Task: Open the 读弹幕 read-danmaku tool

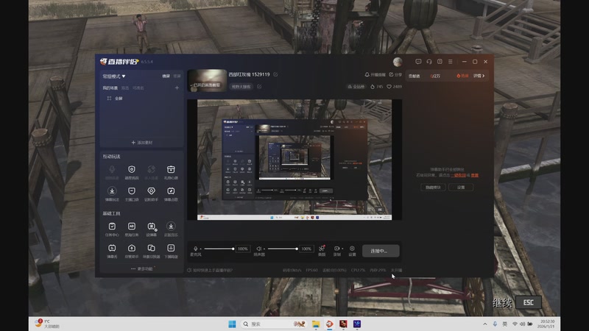Action: [x=151, y=229]
